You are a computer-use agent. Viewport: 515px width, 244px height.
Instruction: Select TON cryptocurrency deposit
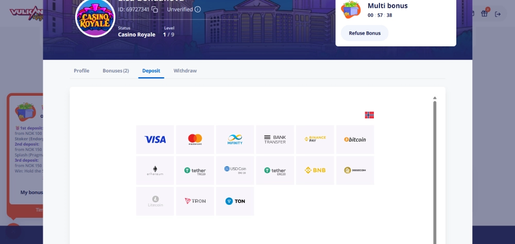(x=235, y=201)
